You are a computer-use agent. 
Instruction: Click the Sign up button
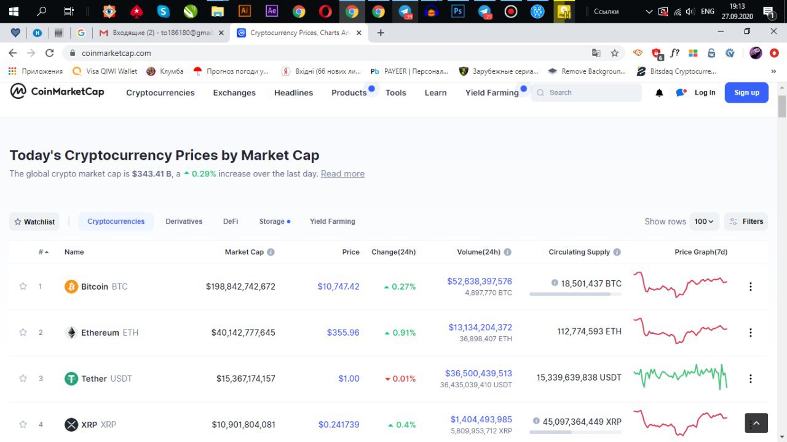tap(746, 93)
